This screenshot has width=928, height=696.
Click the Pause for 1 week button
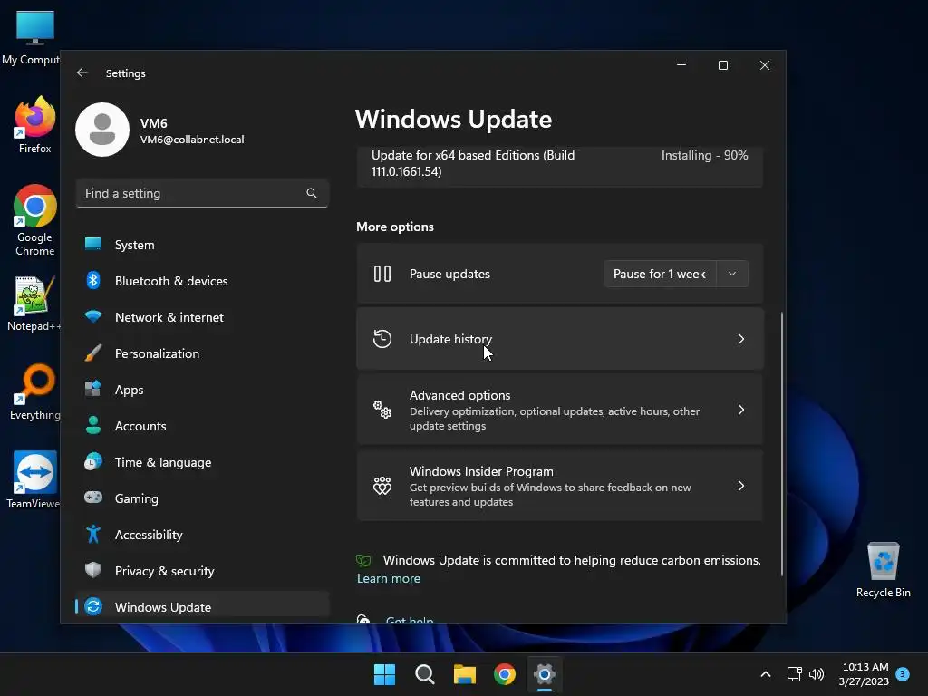[660, 274]
